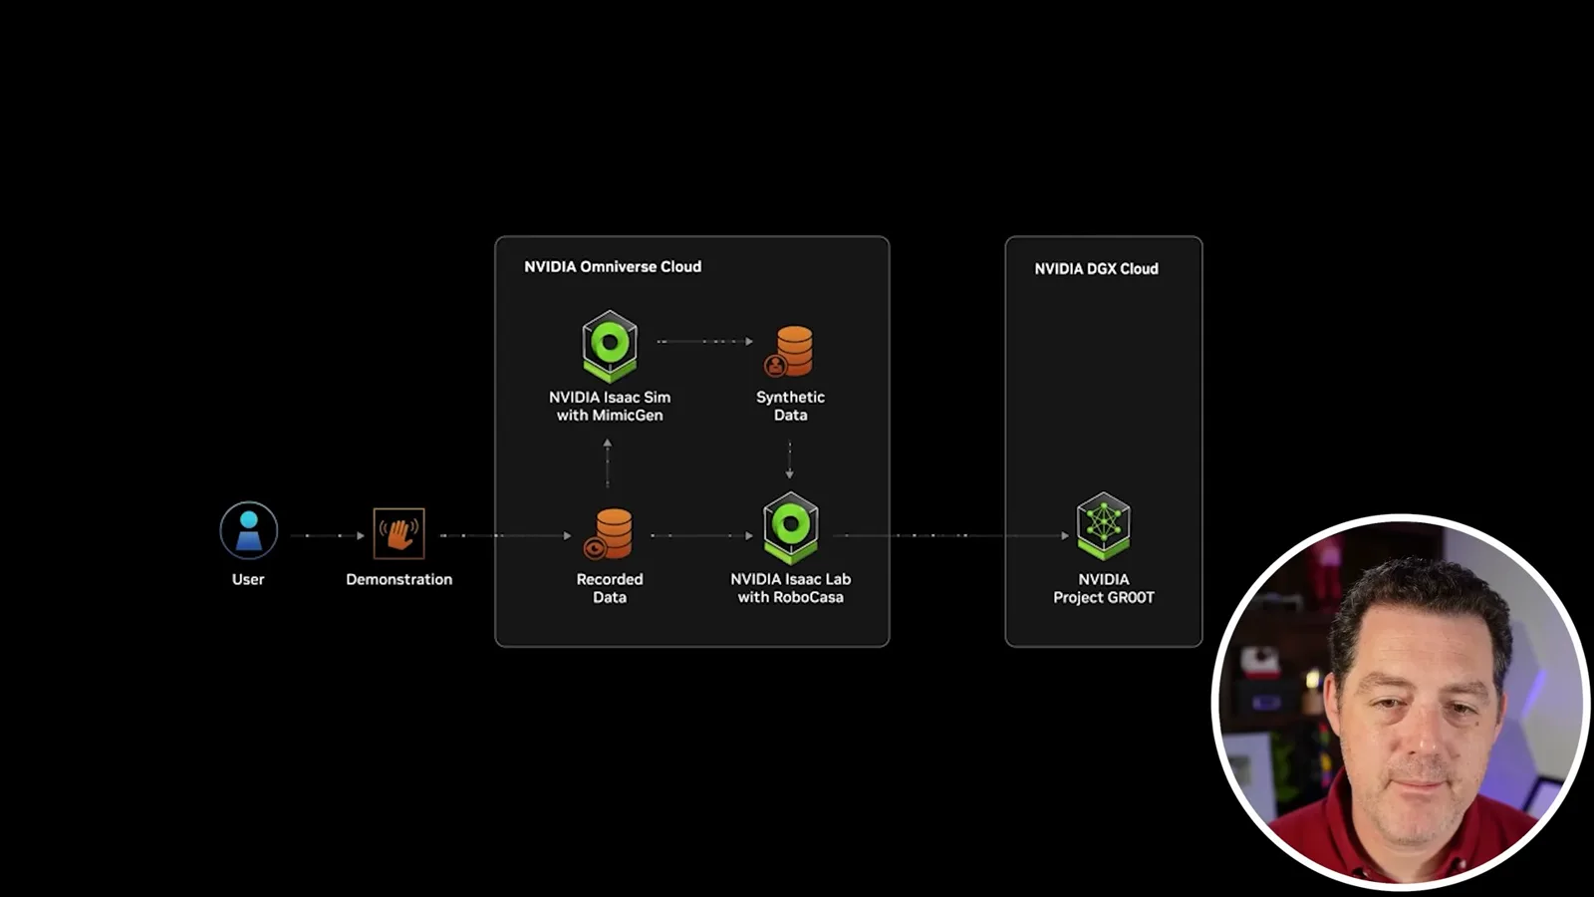1594x897 pixels.
Task: Click the NVIDIA Isaac Lab hexagon icon
Action: [x=791, y=527]
